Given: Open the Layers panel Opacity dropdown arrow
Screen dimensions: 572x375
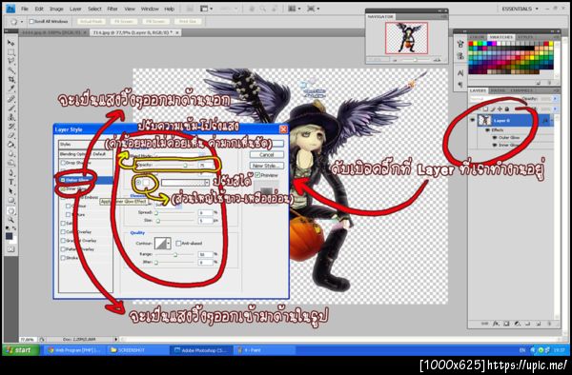Looking at the screenshot, I should (555, 99).
